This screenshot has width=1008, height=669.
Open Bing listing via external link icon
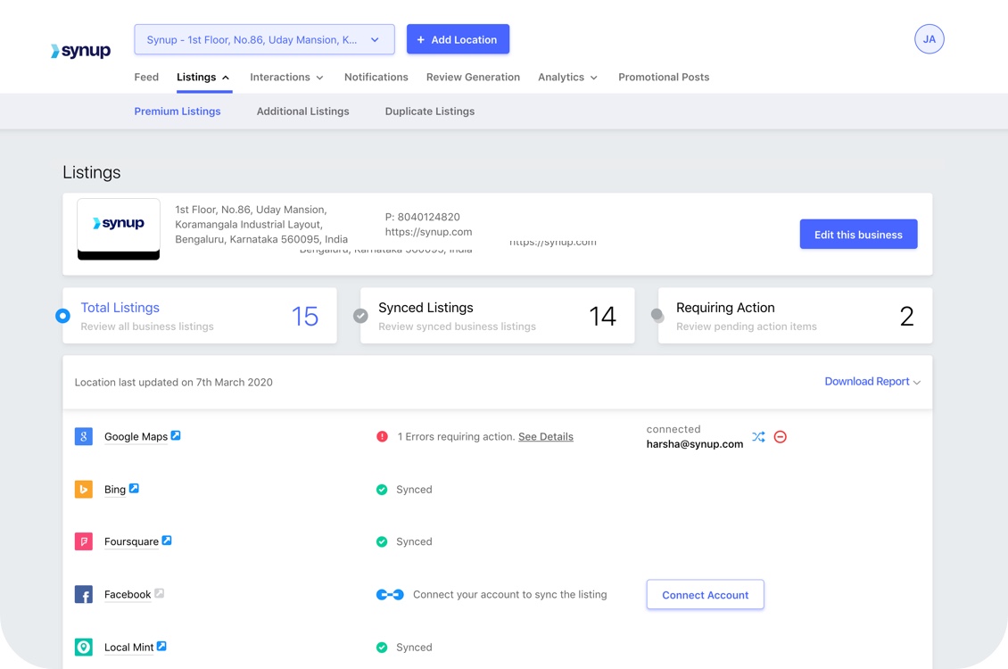pyautogui.click(x=134, y=488)
